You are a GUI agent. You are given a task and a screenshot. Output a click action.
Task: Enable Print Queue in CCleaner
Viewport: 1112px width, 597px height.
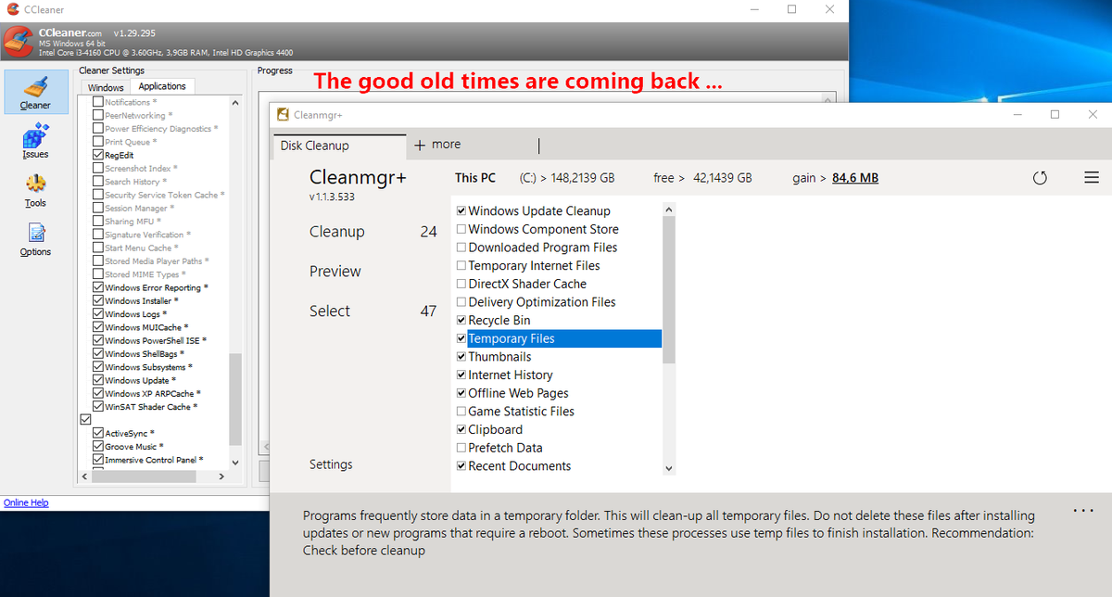(x=98, y=142)
